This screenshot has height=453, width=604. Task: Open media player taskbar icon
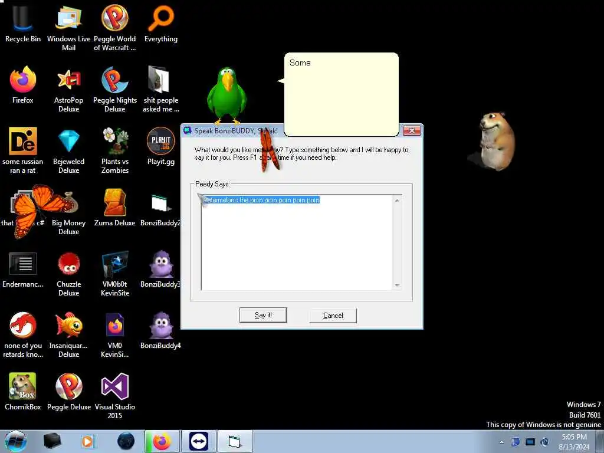pyautogui.click(x=87, y=441)
